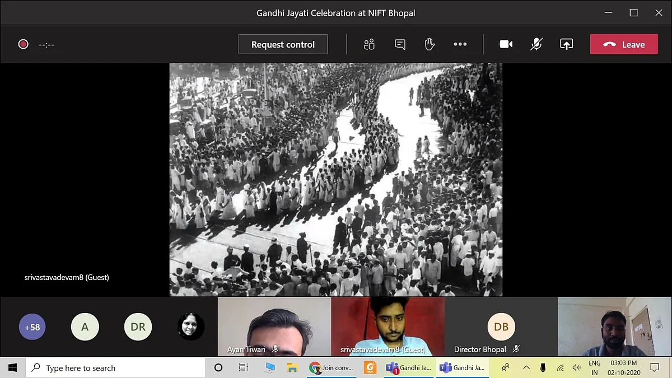
Task: Click the recording indicator dot
Action: tap(23, 44)
